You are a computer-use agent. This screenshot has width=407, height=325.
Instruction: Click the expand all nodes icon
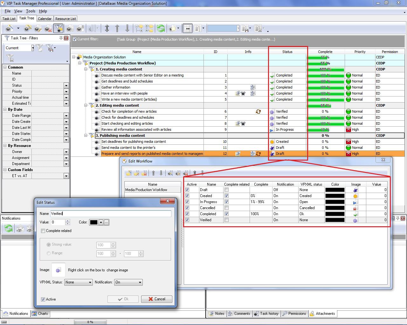click(139, 29)
